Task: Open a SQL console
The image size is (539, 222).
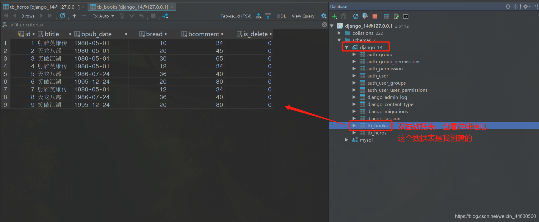Action: 406,16
